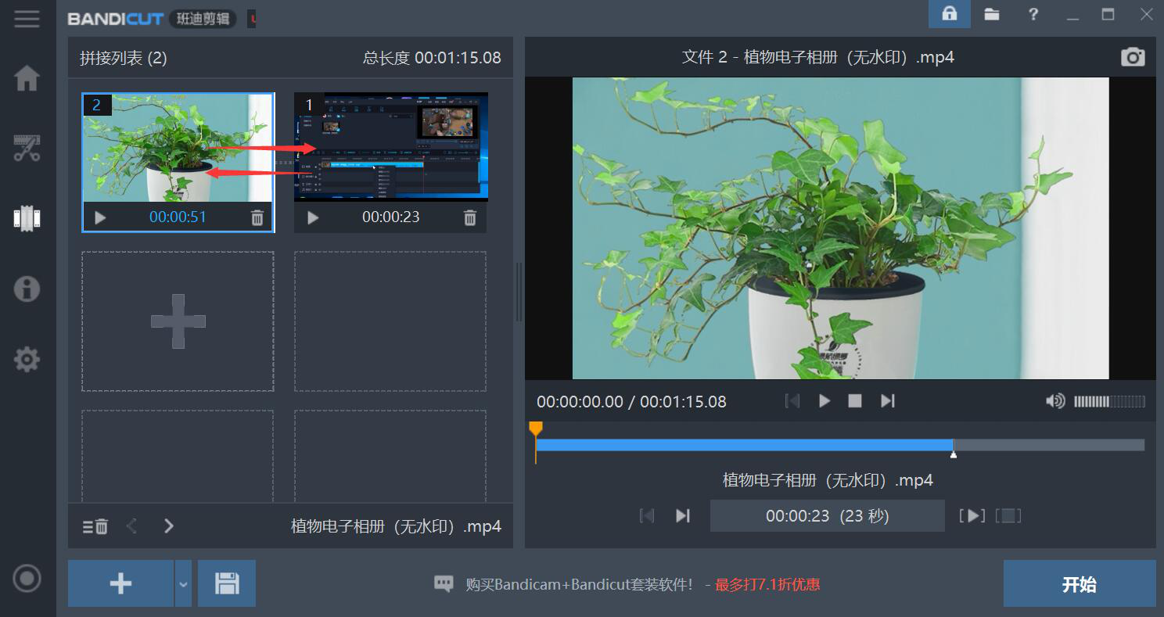Add a file with the blue plus button
This screenshot has height=617, width=1164.
(120, 583)
